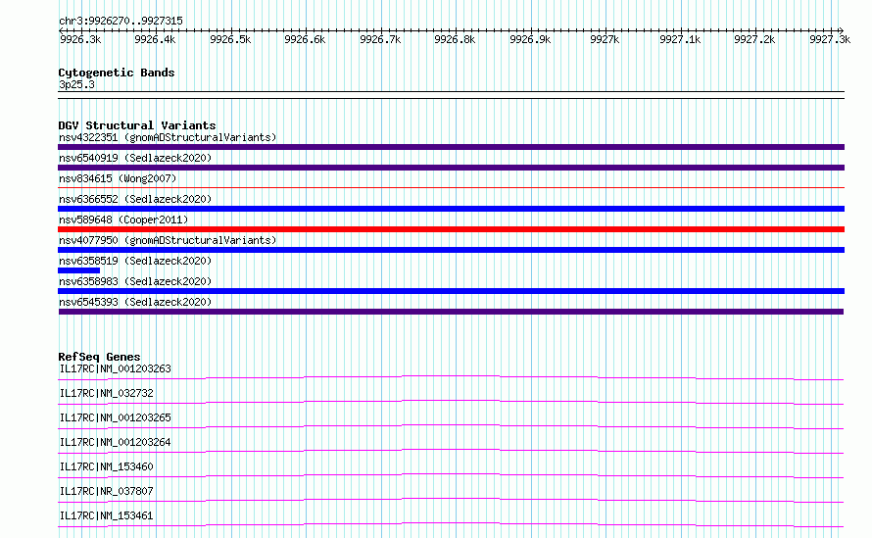872x538 pixels.
Task: Select the Cytogenetic Bands track title
Action: click(117, 73)
